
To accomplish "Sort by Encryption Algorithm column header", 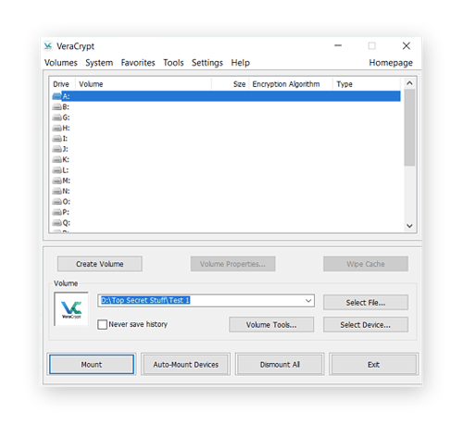I will point(291,84).
